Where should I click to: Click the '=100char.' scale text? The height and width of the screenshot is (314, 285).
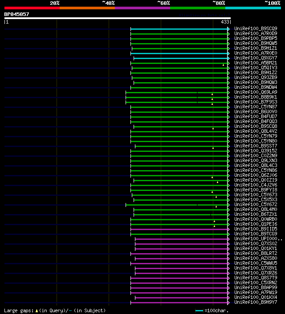tap(216, 310)
